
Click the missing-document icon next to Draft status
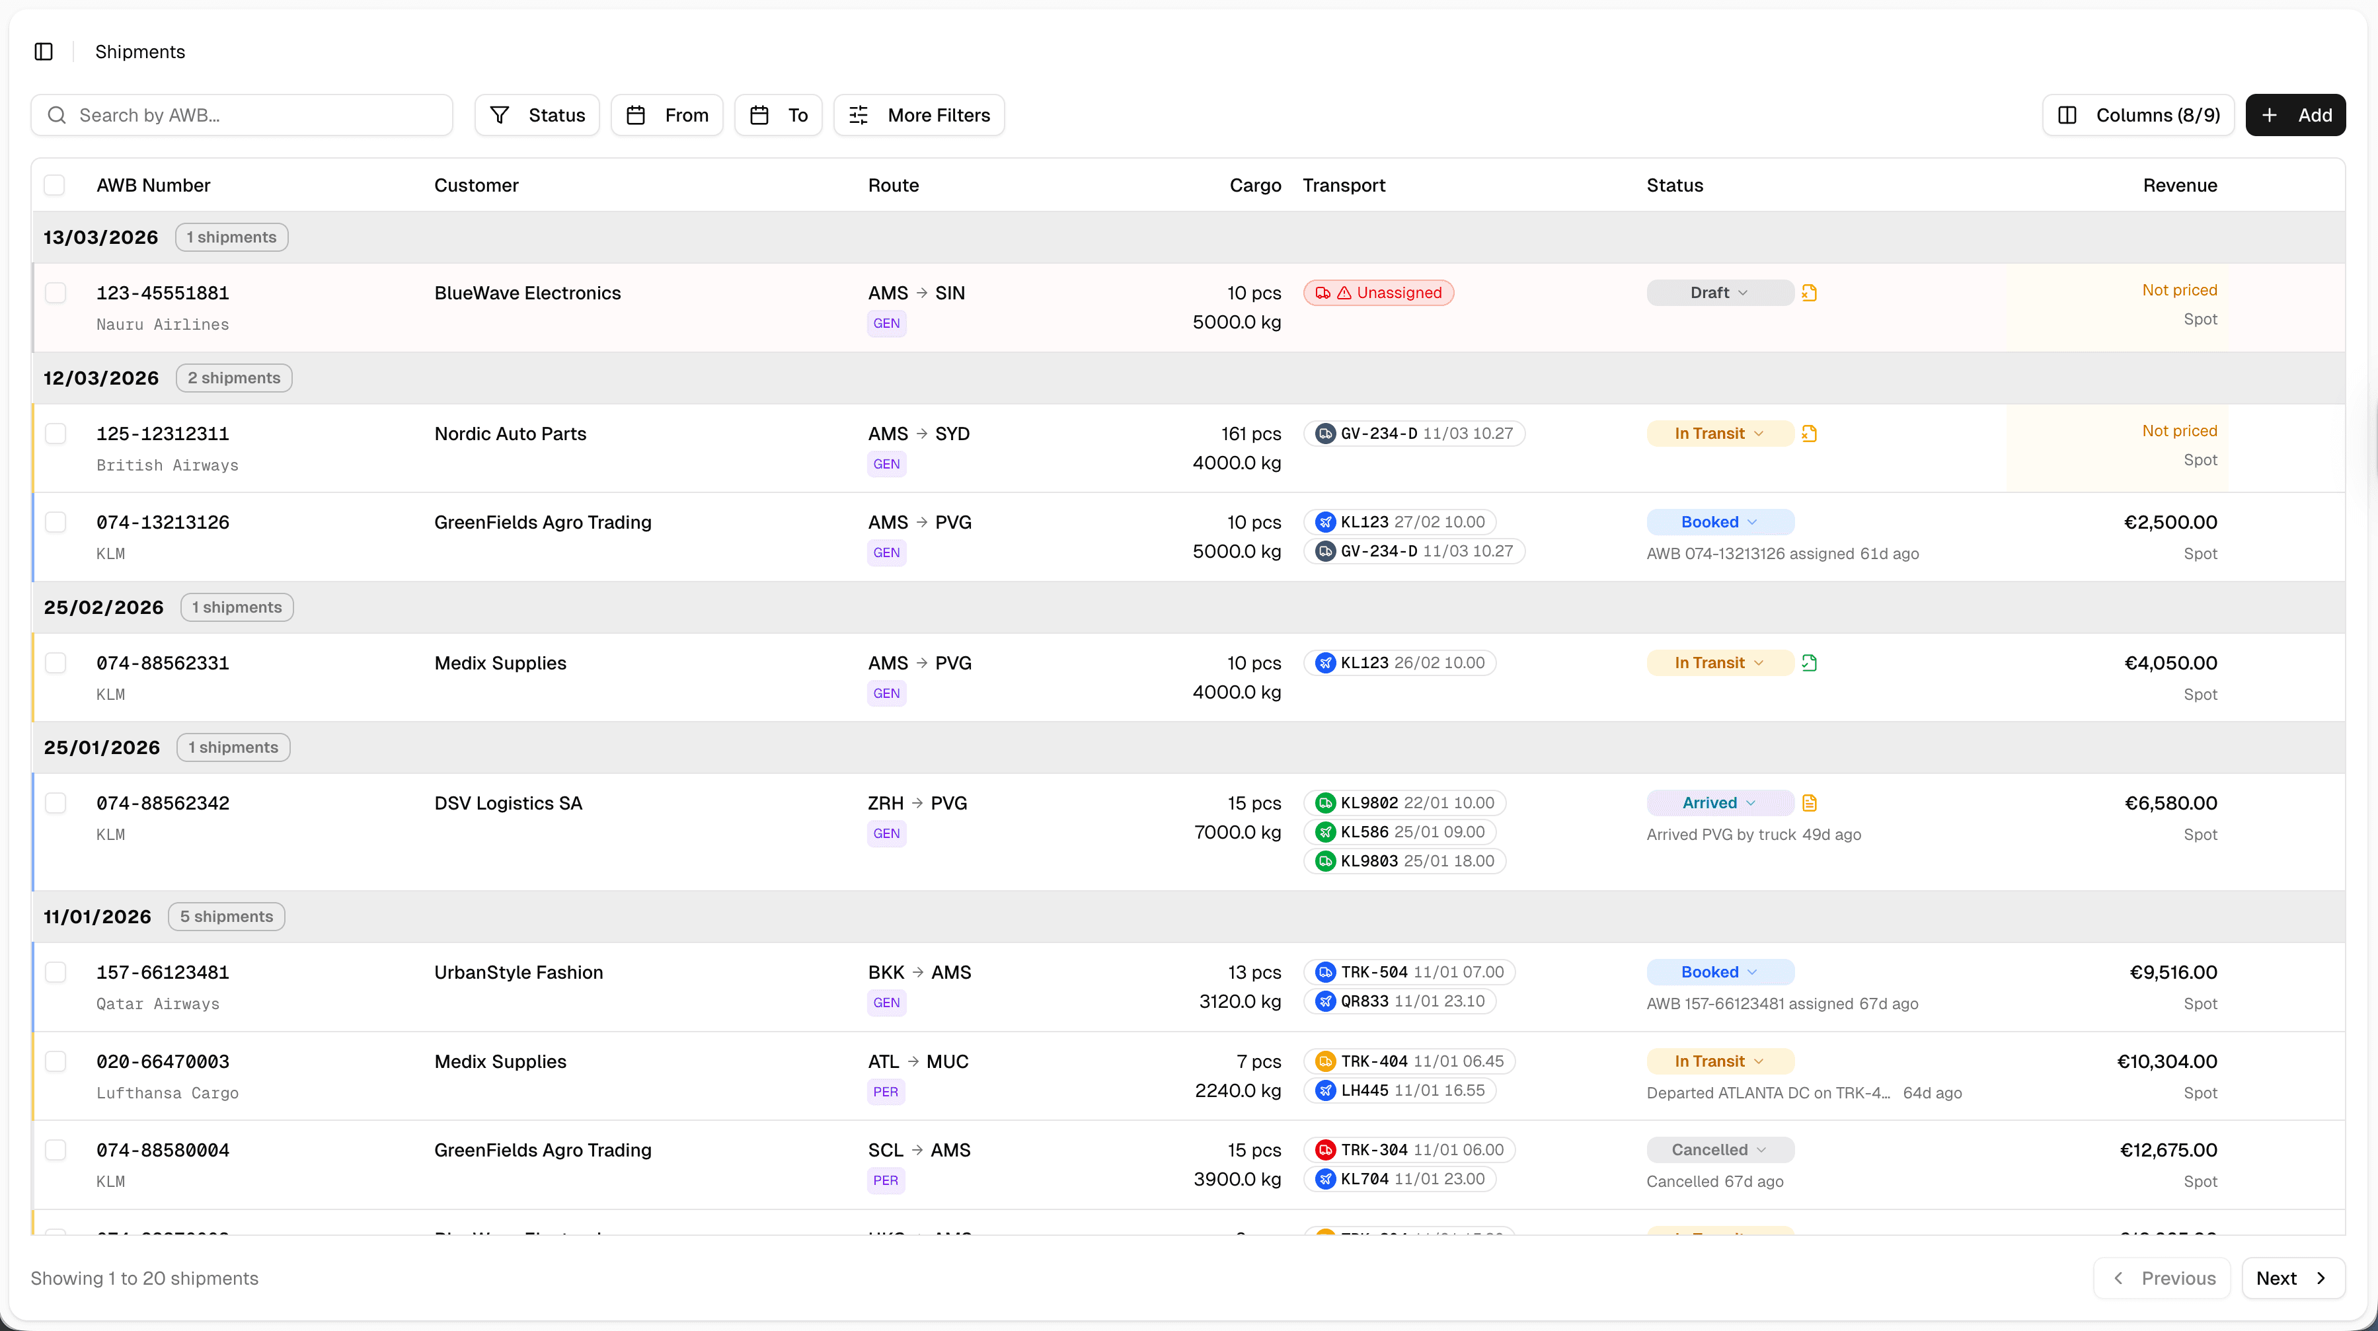[x=1808, y=291]
